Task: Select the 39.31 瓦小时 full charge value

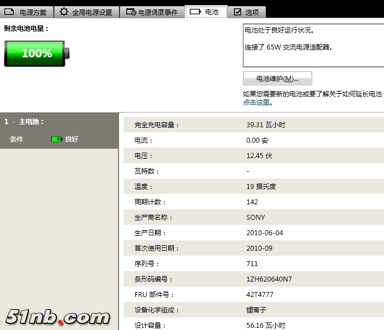Action: 266,125
